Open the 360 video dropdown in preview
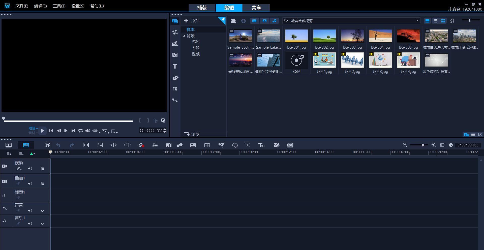Image resolution: width=484 pixels, height=250 pixels. (96, 131)
